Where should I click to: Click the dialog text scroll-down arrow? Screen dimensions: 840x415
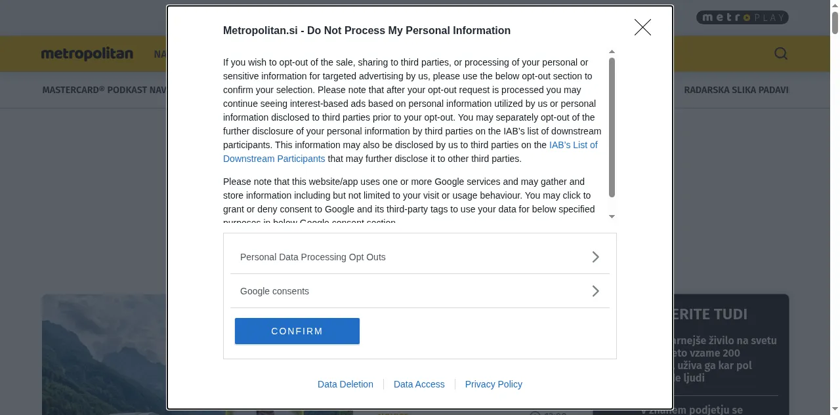[612, 216]
